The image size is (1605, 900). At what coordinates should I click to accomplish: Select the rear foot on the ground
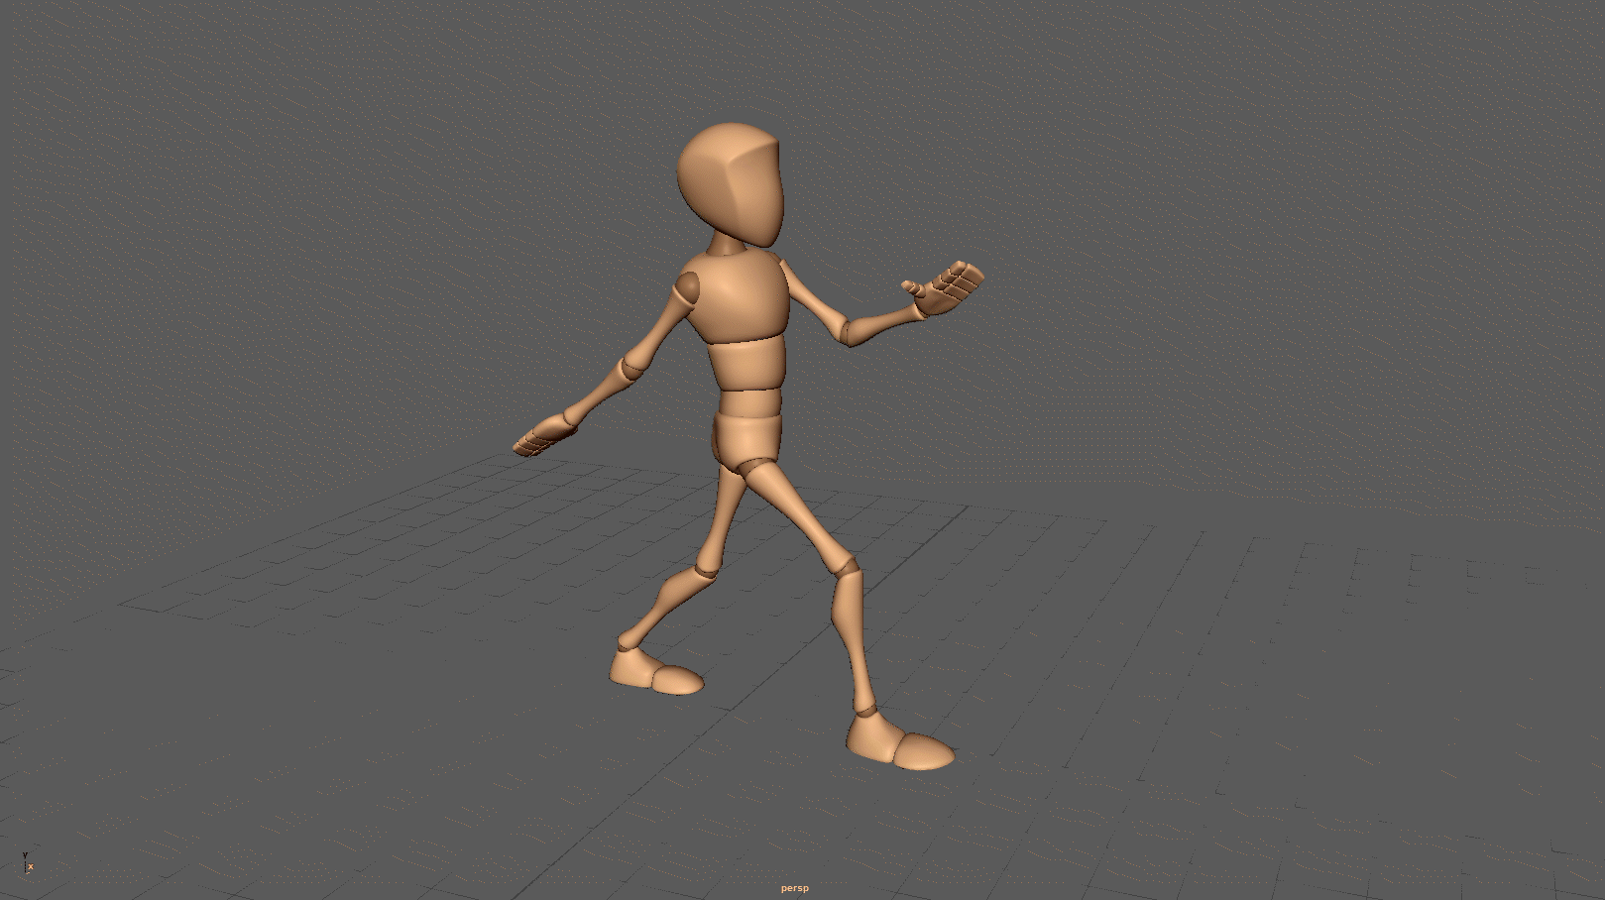point(655,673)
